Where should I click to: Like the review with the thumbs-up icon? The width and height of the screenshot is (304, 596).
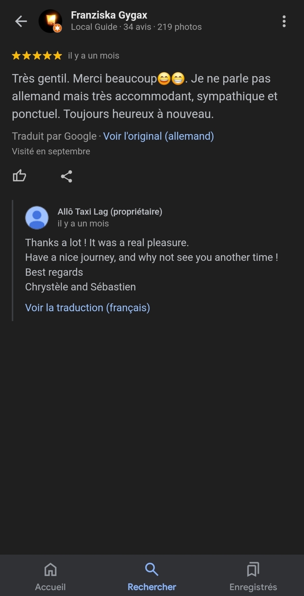point(19,176)
